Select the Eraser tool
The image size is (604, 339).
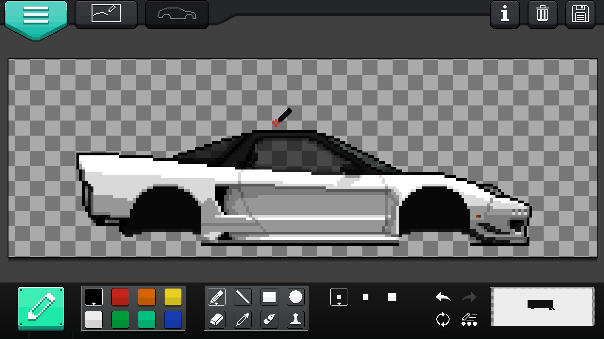pos(216,320)
